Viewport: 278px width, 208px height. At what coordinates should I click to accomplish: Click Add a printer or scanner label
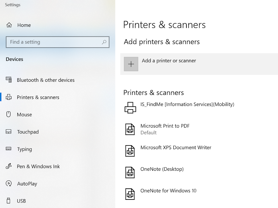pyautogui.click(x=169, y=61)
